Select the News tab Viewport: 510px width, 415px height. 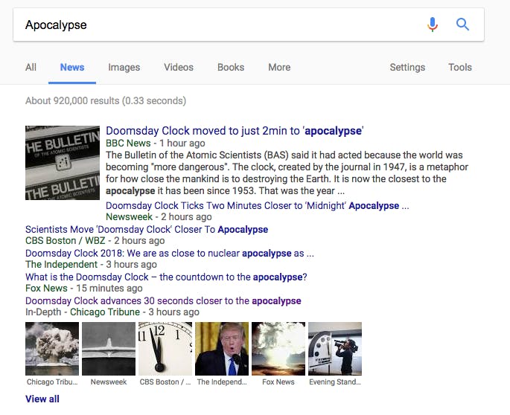72,67
